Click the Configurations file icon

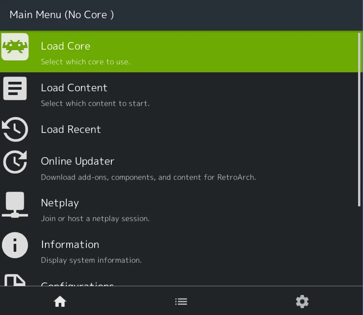pyautogui.click(x=15, y=282)
